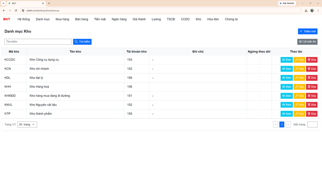This screenshot has width=322, height=173.
Task: Open the TSCĐ menu
Action: coord(171,19)
